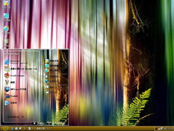
Task: Open the volume speaker tray icon
Action: (x=165, y=129)
